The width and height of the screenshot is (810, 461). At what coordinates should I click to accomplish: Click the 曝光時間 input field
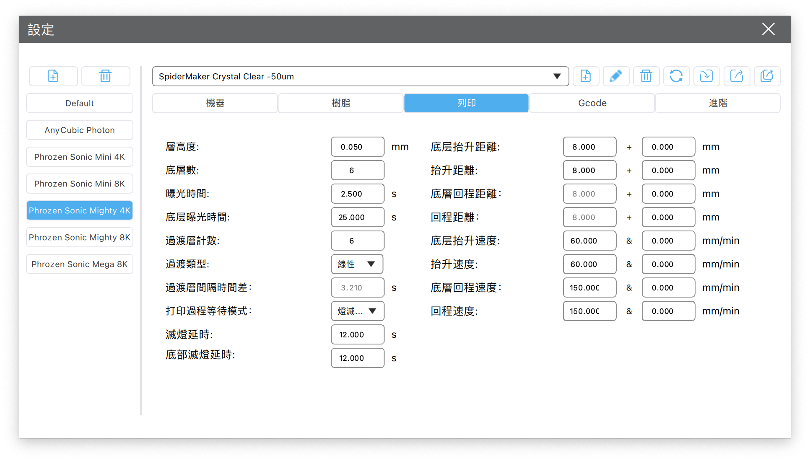click(x=357, y=194)
